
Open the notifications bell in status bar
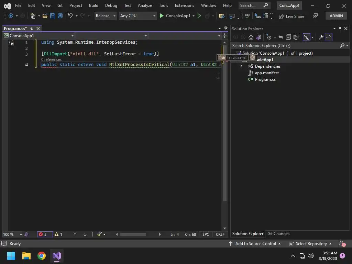(x=342, y=244)
